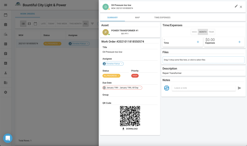
Task: Filter work orders by THIS MONTH
Action: [75, 24]
